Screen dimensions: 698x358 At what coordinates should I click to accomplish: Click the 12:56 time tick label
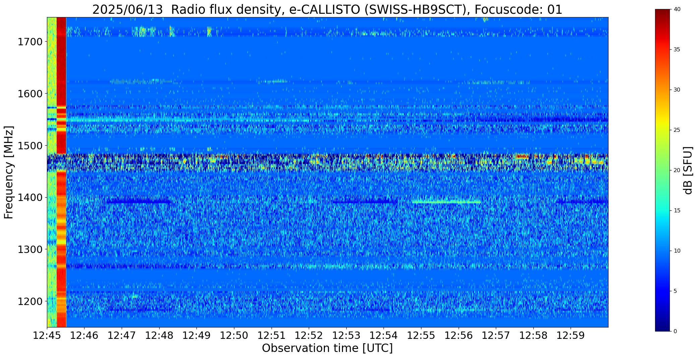coord(459,335)
